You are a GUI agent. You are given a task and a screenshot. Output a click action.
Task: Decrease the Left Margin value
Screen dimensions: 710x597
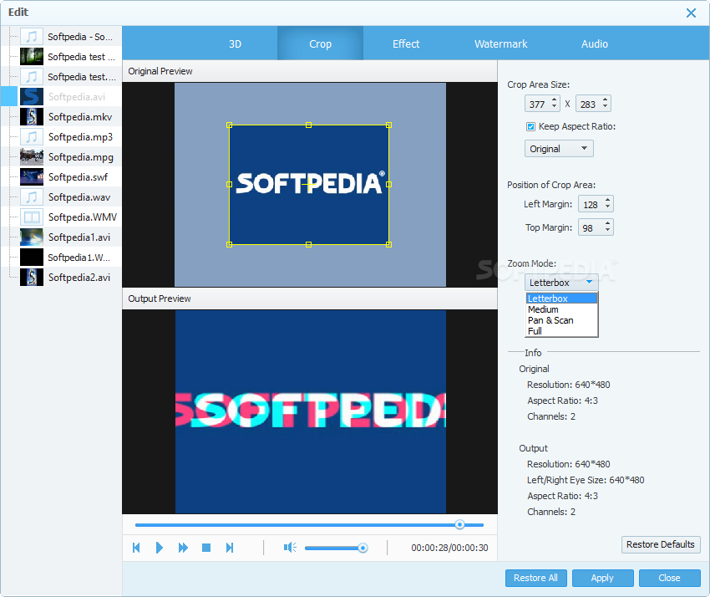click(x=607, y=207)
